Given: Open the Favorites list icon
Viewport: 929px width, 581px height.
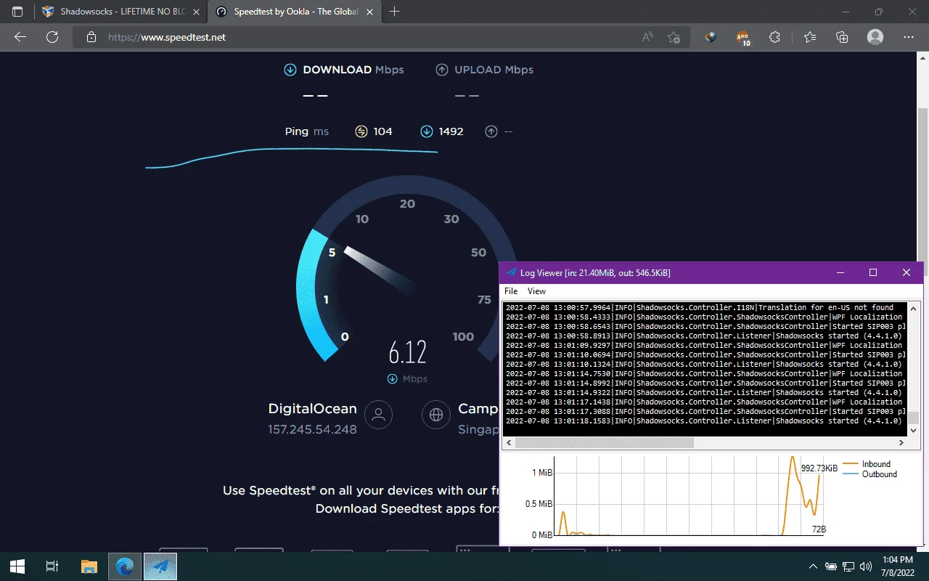Looking at the screenshot, I should (x=810, y=37).
